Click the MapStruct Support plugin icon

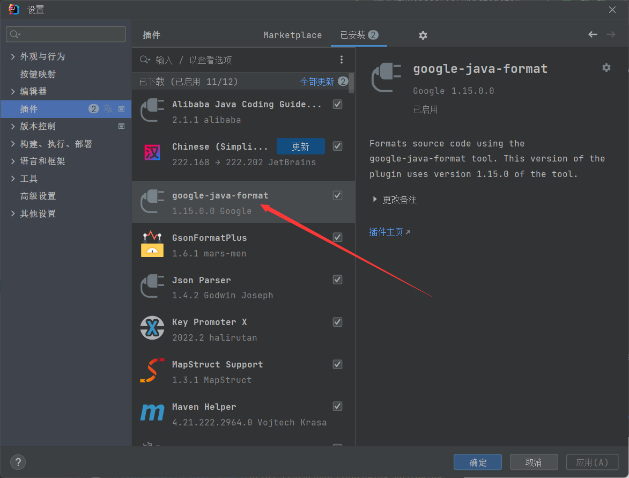pyautogui.click(x=152, y=370)
